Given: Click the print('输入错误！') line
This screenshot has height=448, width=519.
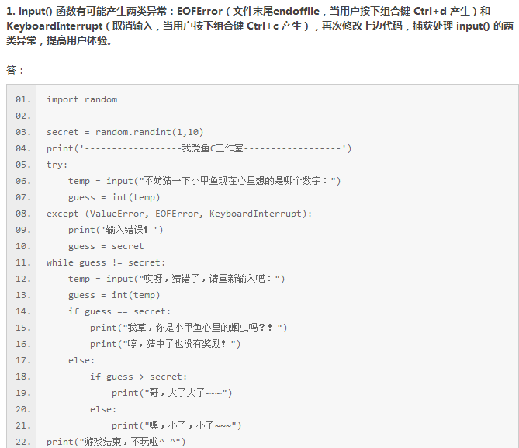Looking at the screenshot, I should click(x=116, y=230).
